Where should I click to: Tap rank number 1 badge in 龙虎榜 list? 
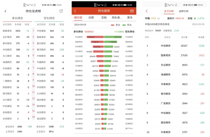click(x=33, y=31)
